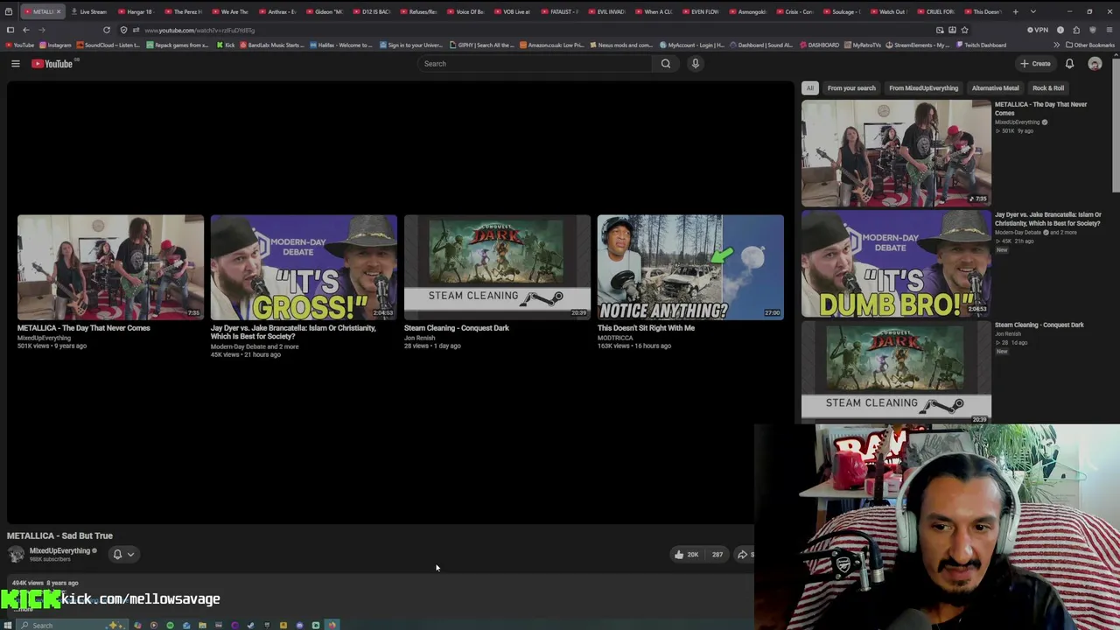Open sidebar Steam Cleaning thumbnail
1120x630 pixels.
pos(896,372)
